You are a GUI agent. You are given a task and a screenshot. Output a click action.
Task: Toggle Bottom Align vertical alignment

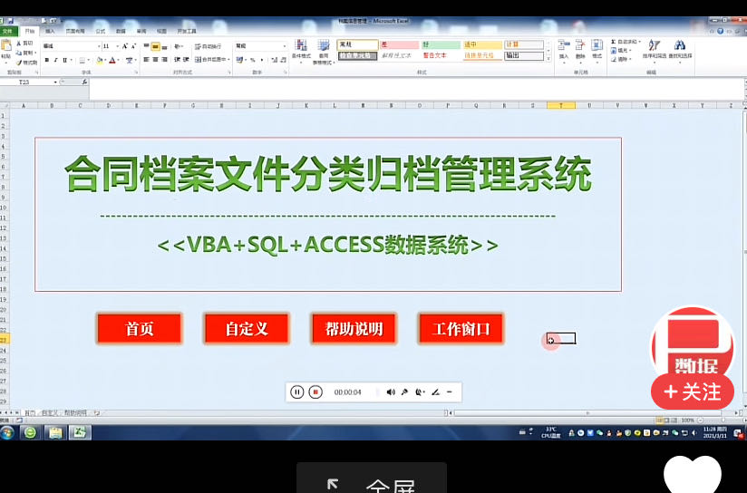pyautogui.click(x=165, y=46)
